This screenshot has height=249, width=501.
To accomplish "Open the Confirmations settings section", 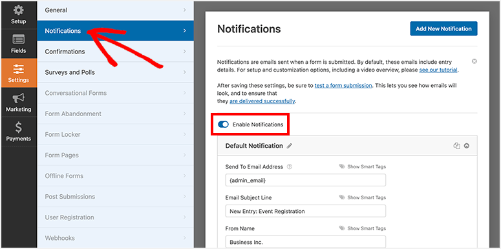I will (x=115, y=52).
